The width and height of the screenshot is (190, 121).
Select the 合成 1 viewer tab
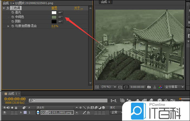106,2
